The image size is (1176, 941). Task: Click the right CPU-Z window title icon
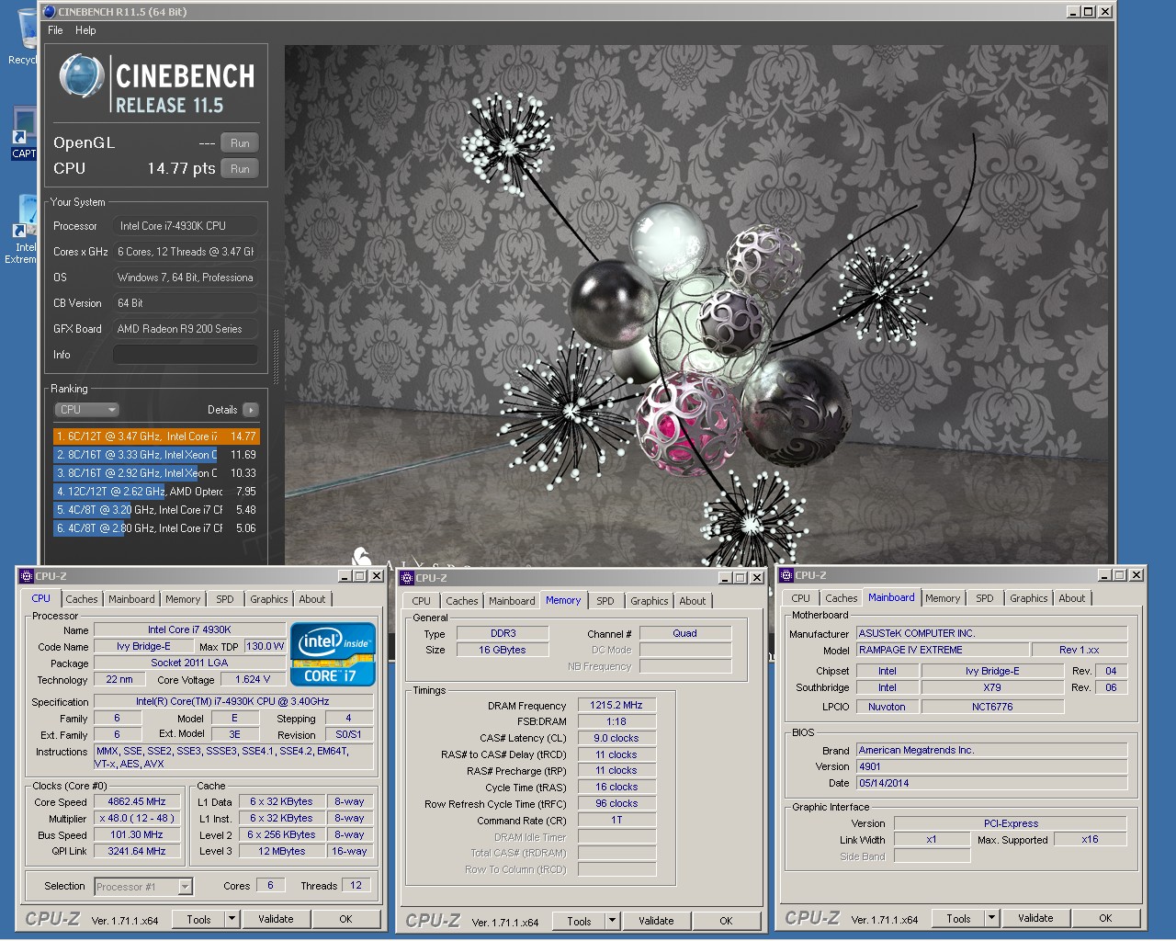tap(786, 575)
